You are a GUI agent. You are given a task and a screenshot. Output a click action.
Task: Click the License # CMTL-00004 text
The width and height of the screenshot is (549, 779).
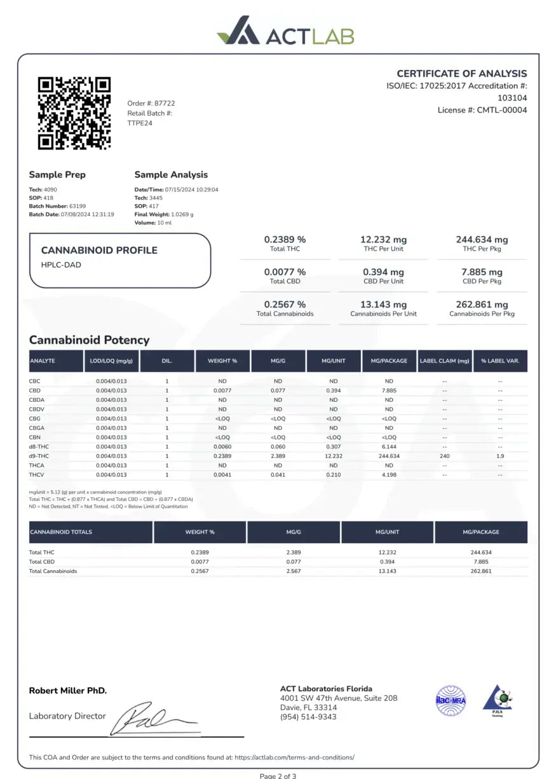pos(482,110)
